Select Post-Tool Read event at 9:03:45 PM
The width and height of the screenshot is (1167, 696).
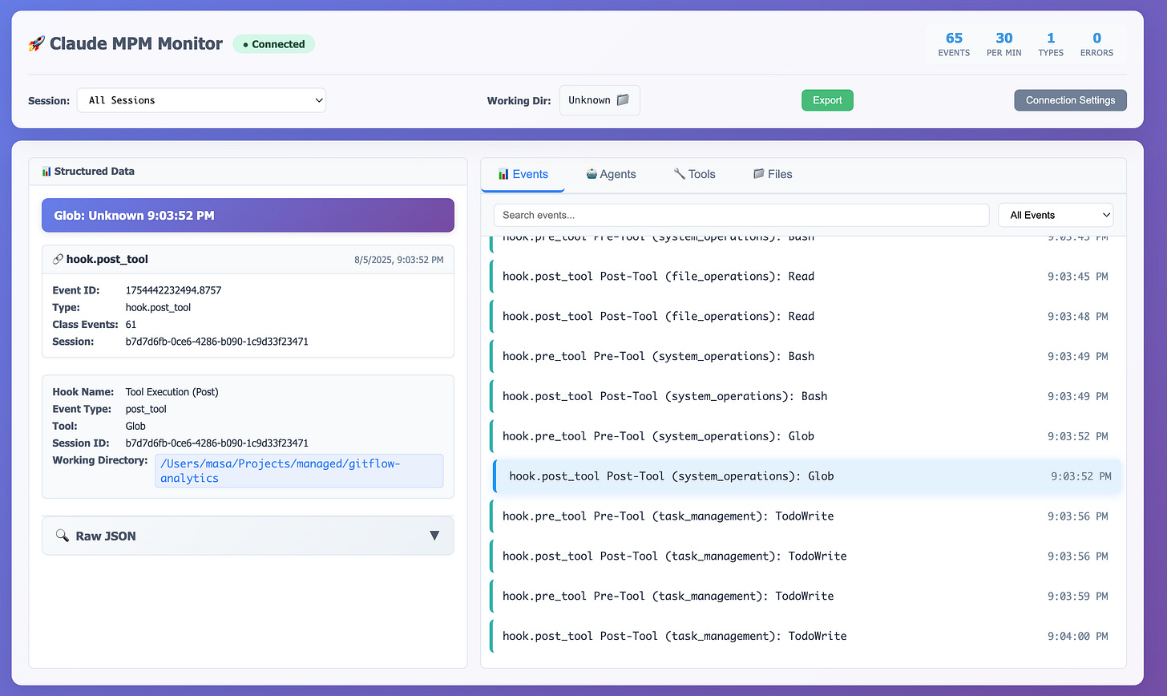click(807, 277)
